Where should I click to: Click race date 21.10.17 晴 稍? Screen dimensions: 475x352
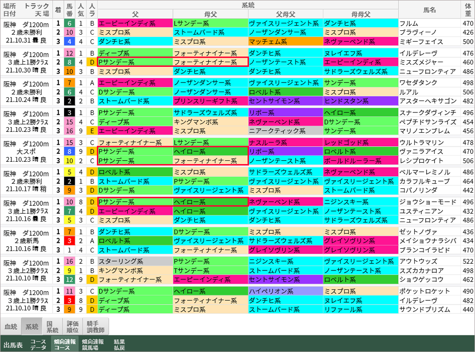tap(26, 190)
